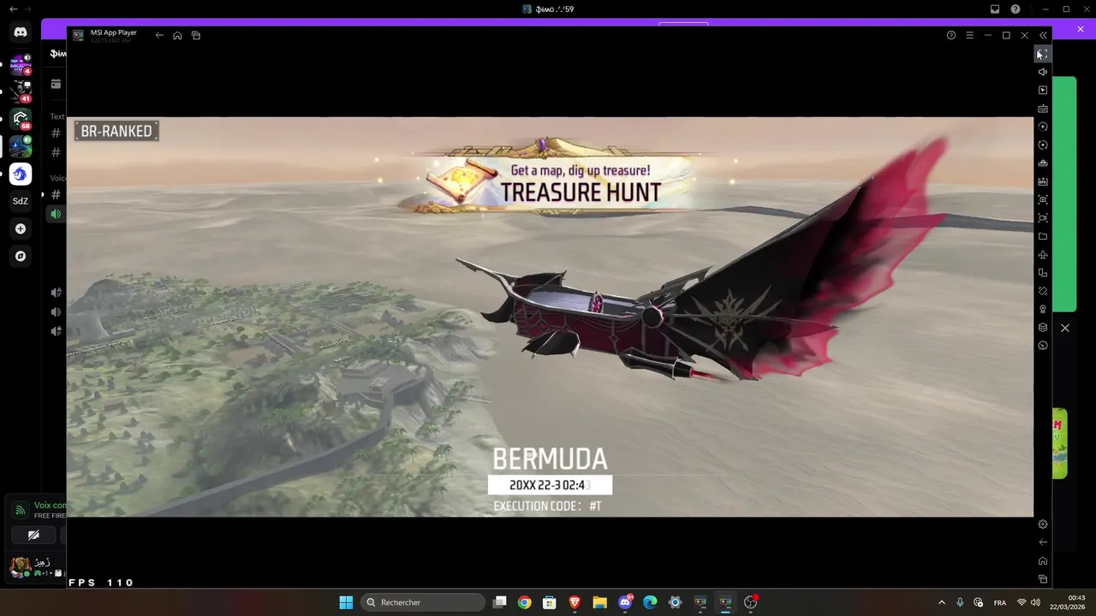Toggle Discord camera-off button in voice panel
1096x616 pixels.
33,536
